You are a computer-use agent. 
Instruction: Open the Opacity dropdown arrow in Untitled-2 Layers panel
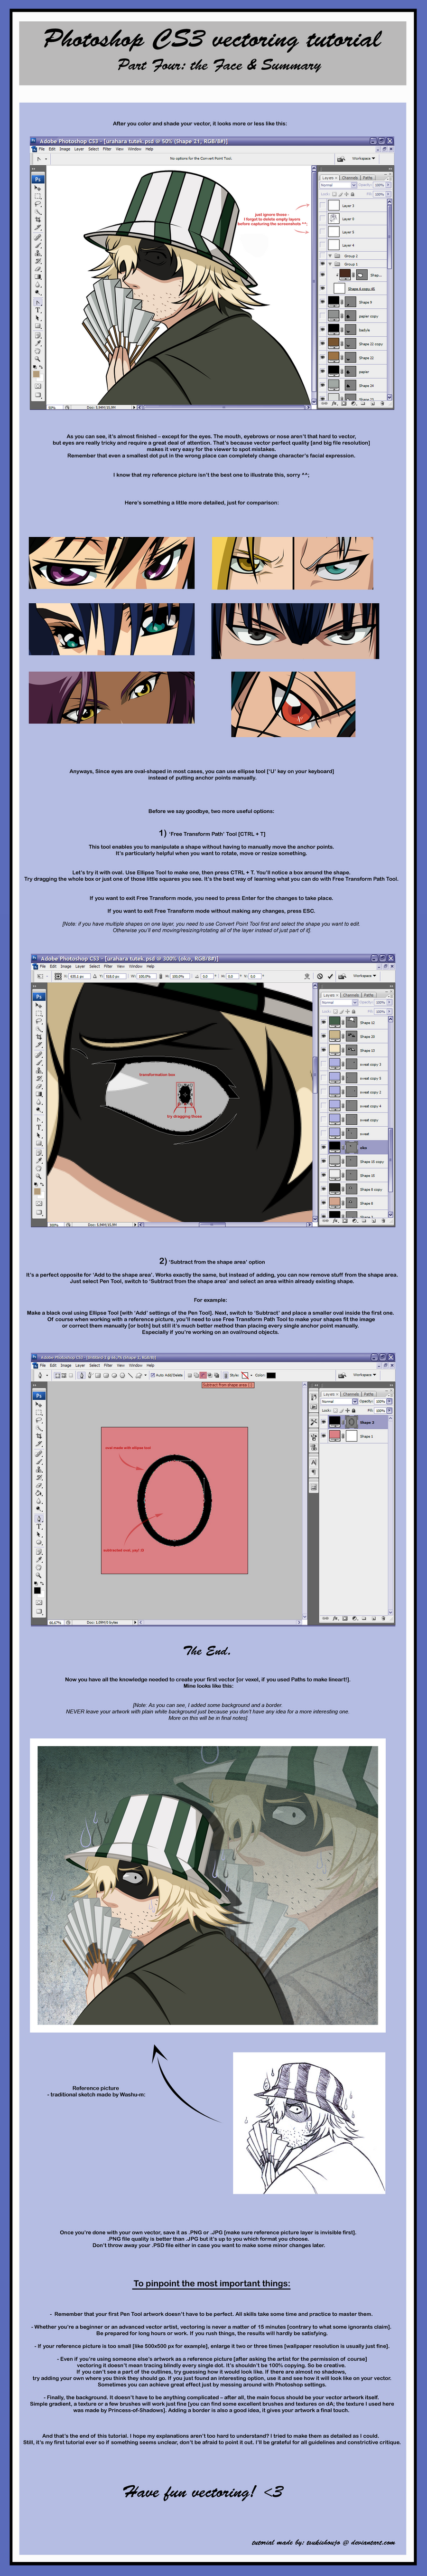pyautogui.click(x=389, y=1401)
